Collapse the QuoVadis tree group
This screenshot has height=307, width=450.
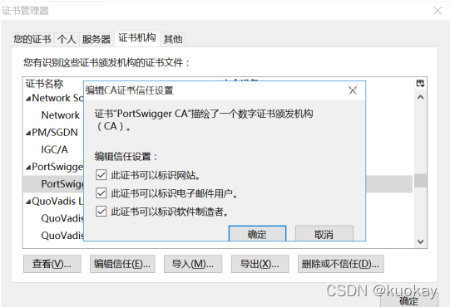(x=28, y=202)
